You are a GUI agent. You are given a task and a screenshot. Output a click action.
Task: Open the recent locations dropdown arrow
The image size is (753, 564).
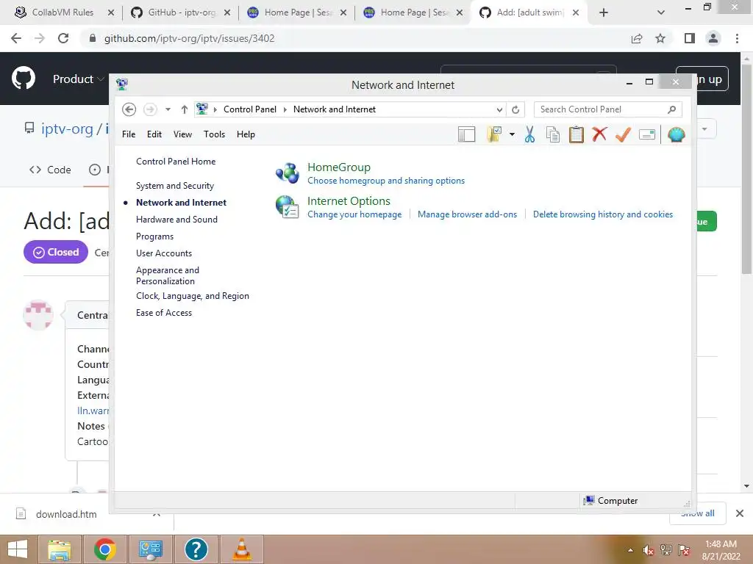tap(168, 109)
